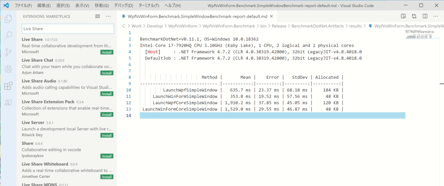Click the Release breadcrumb folder

[279, 26]
